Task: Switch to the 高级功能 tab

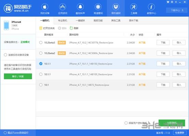Action: point(98,21)
